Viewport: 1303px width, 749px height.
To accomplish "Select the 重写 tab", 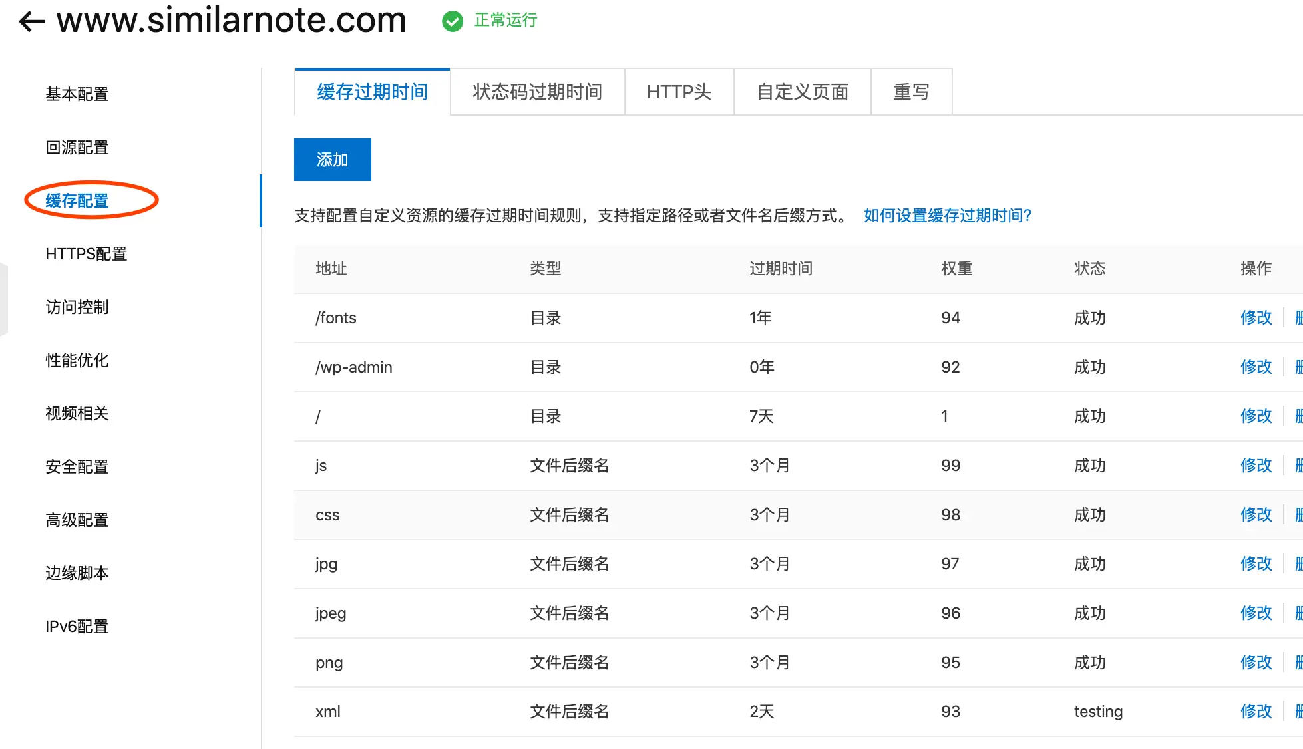I will pos(910,92).
